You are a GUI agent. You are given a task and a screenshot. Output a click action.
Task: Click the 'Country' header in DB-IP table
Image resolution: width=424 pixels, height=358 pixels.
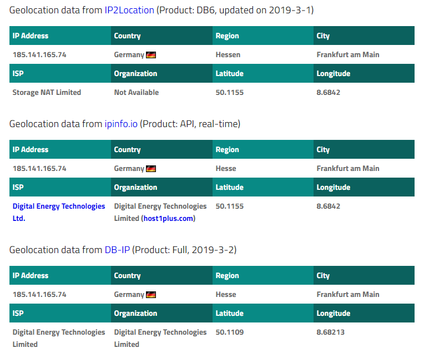[127, 276]
